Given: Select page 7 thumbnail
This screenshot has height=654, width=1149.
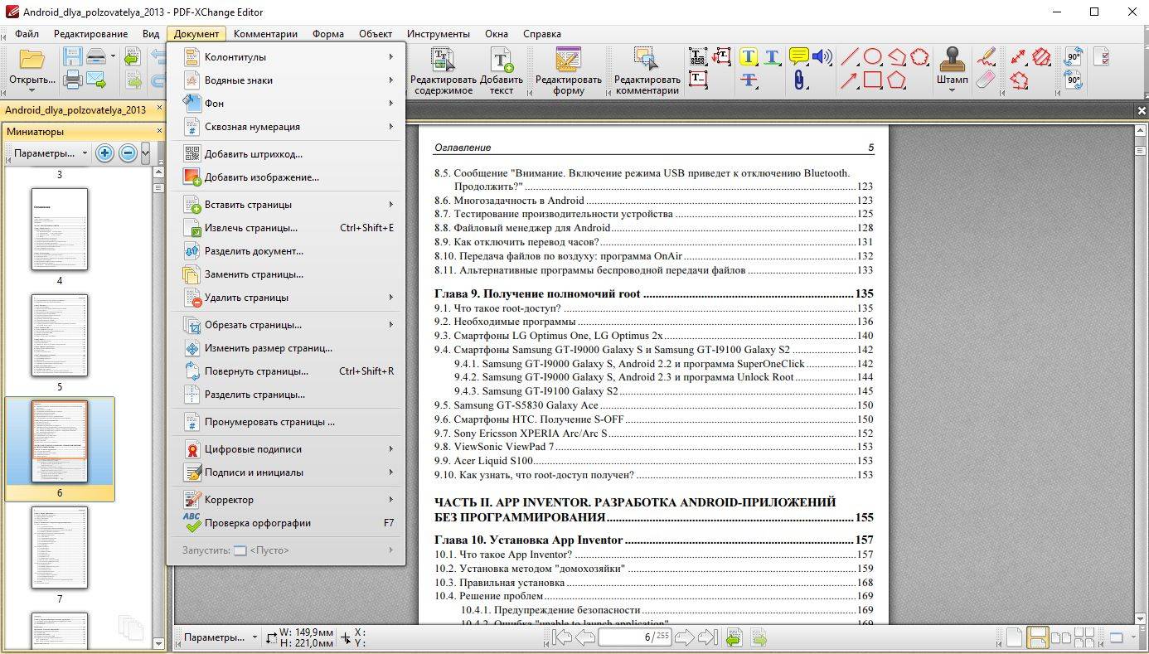Looking at the screenshot, I should click(60, 547).
